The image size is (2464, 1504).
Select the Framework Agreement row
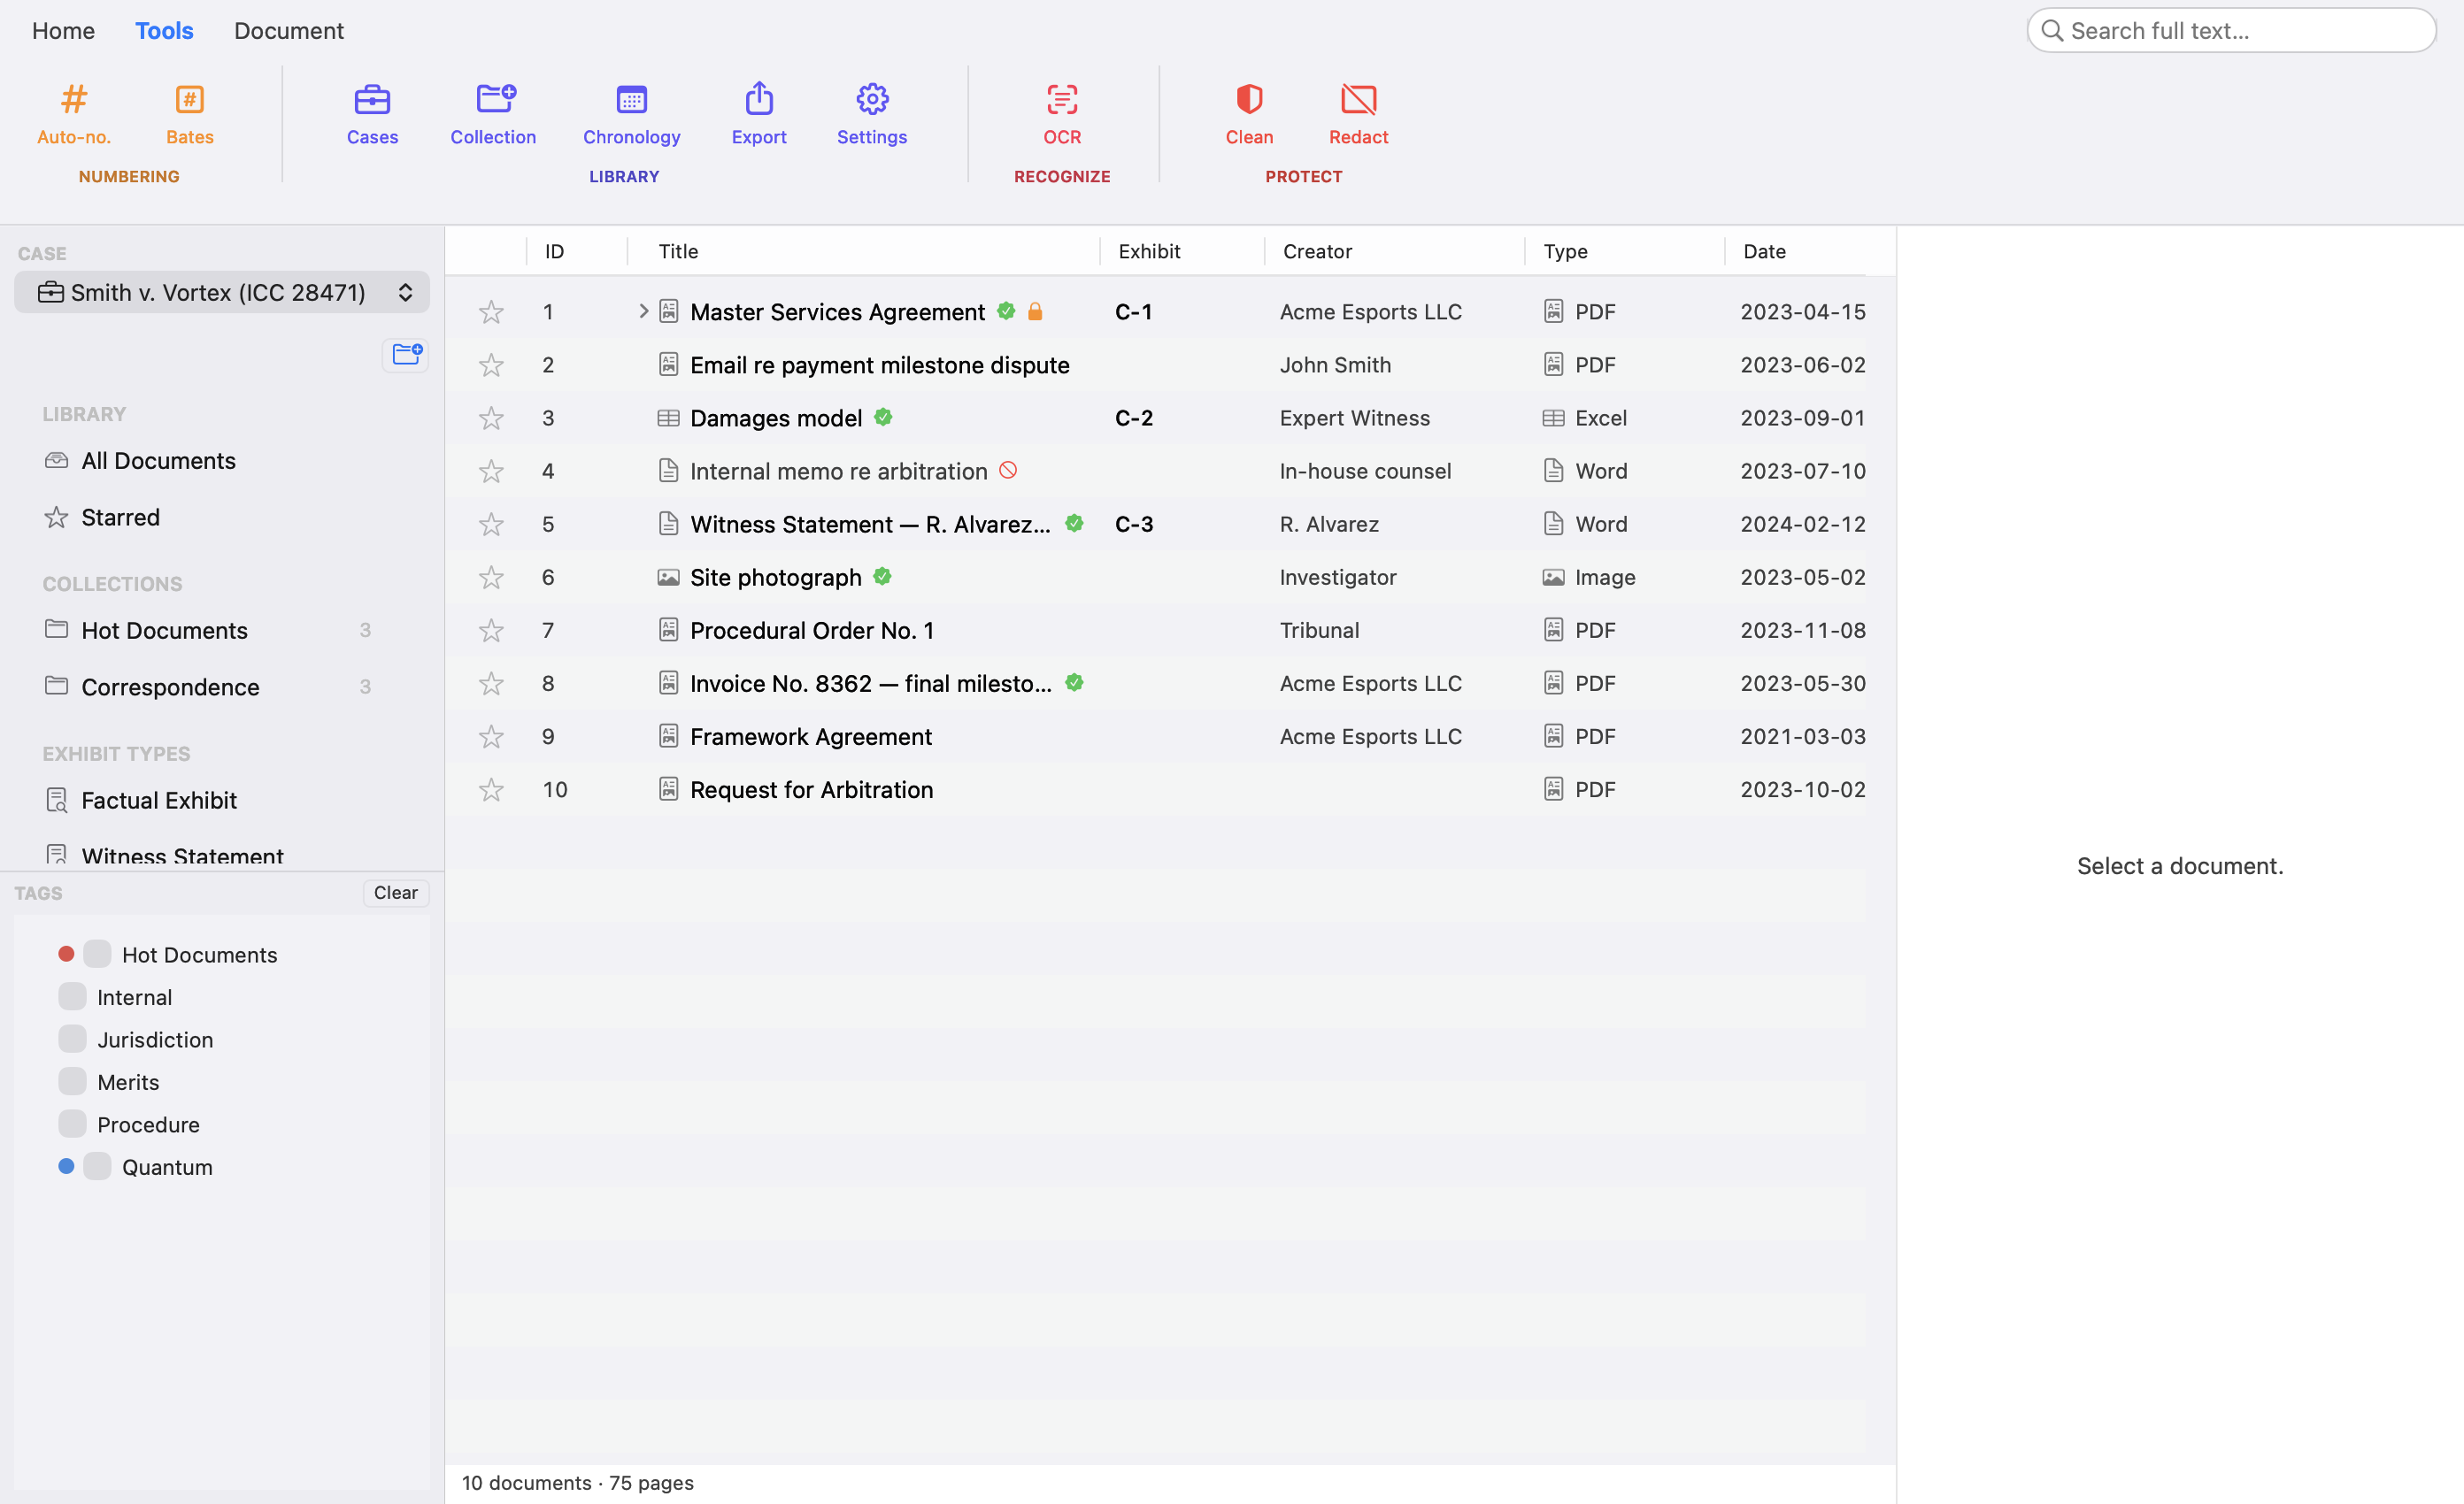1155,736
